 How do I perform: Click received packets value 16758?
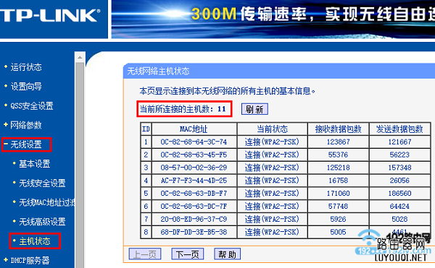[338, 181]
